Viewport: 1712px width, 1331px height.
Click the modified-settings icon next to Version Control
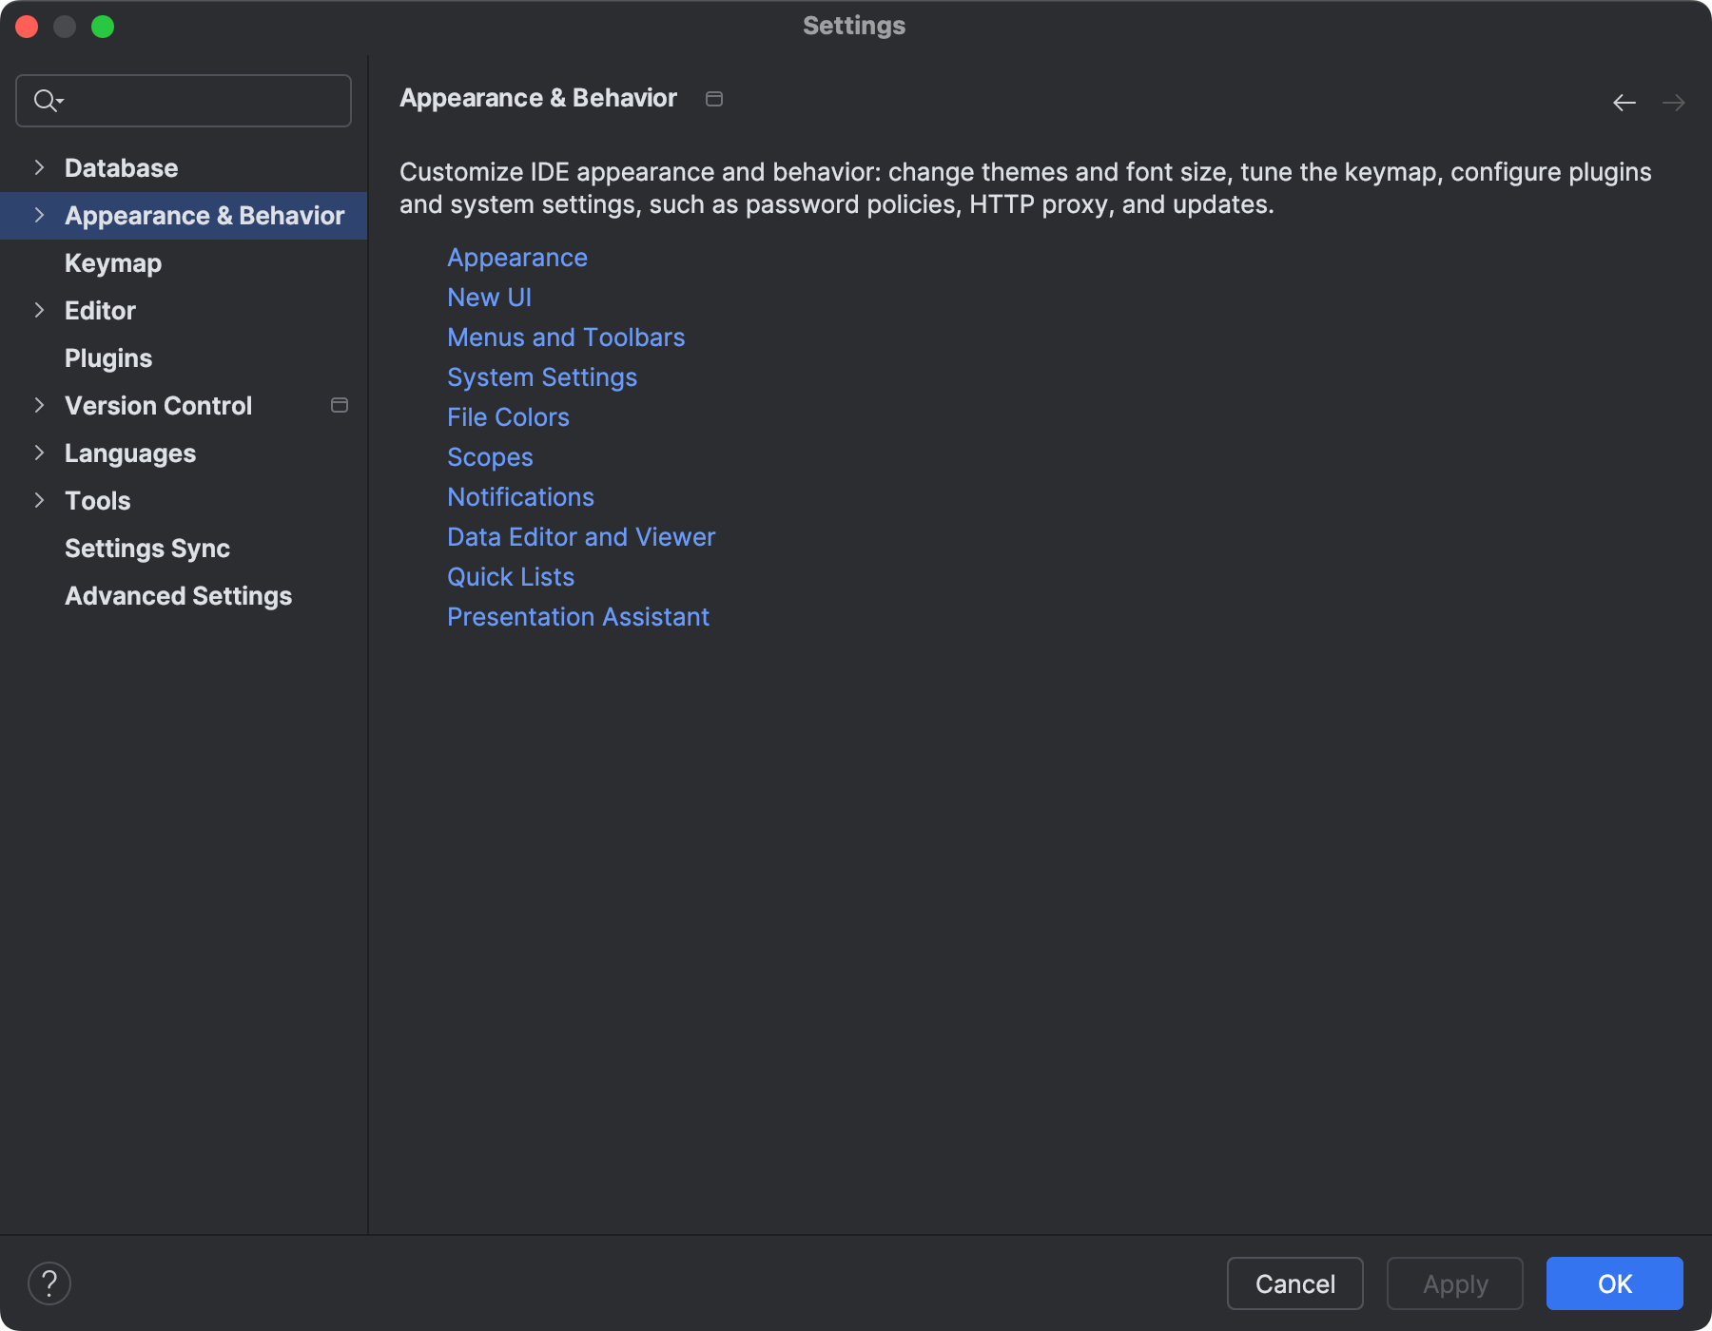point(340,405)
